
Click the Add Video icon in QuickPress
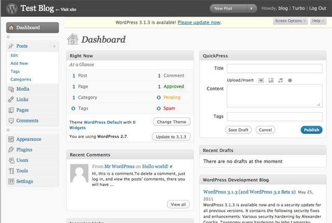pyautogui.click(x=271, y=80)
